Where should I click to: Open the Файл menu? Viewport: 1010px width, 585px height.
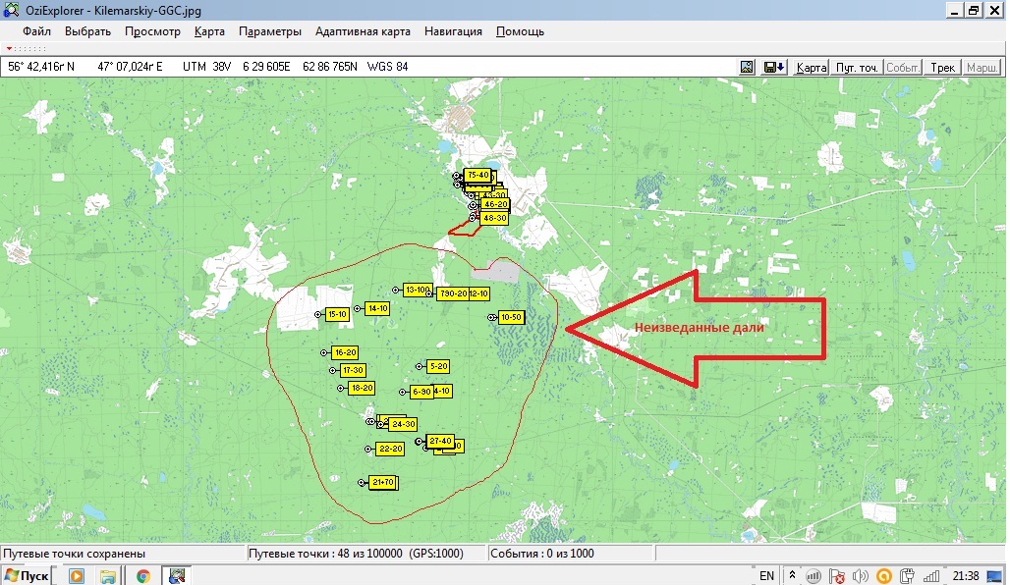[36, 31]
